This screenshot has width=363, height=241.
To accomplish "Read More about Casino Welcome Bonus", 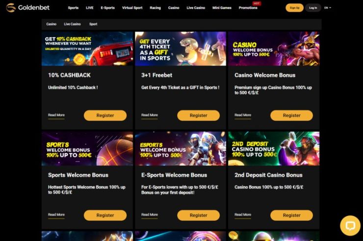I will point(243,115).
